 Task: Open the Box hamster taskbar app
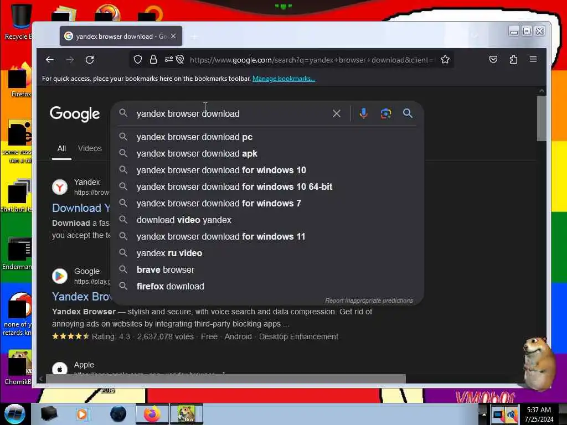(187, 414)
